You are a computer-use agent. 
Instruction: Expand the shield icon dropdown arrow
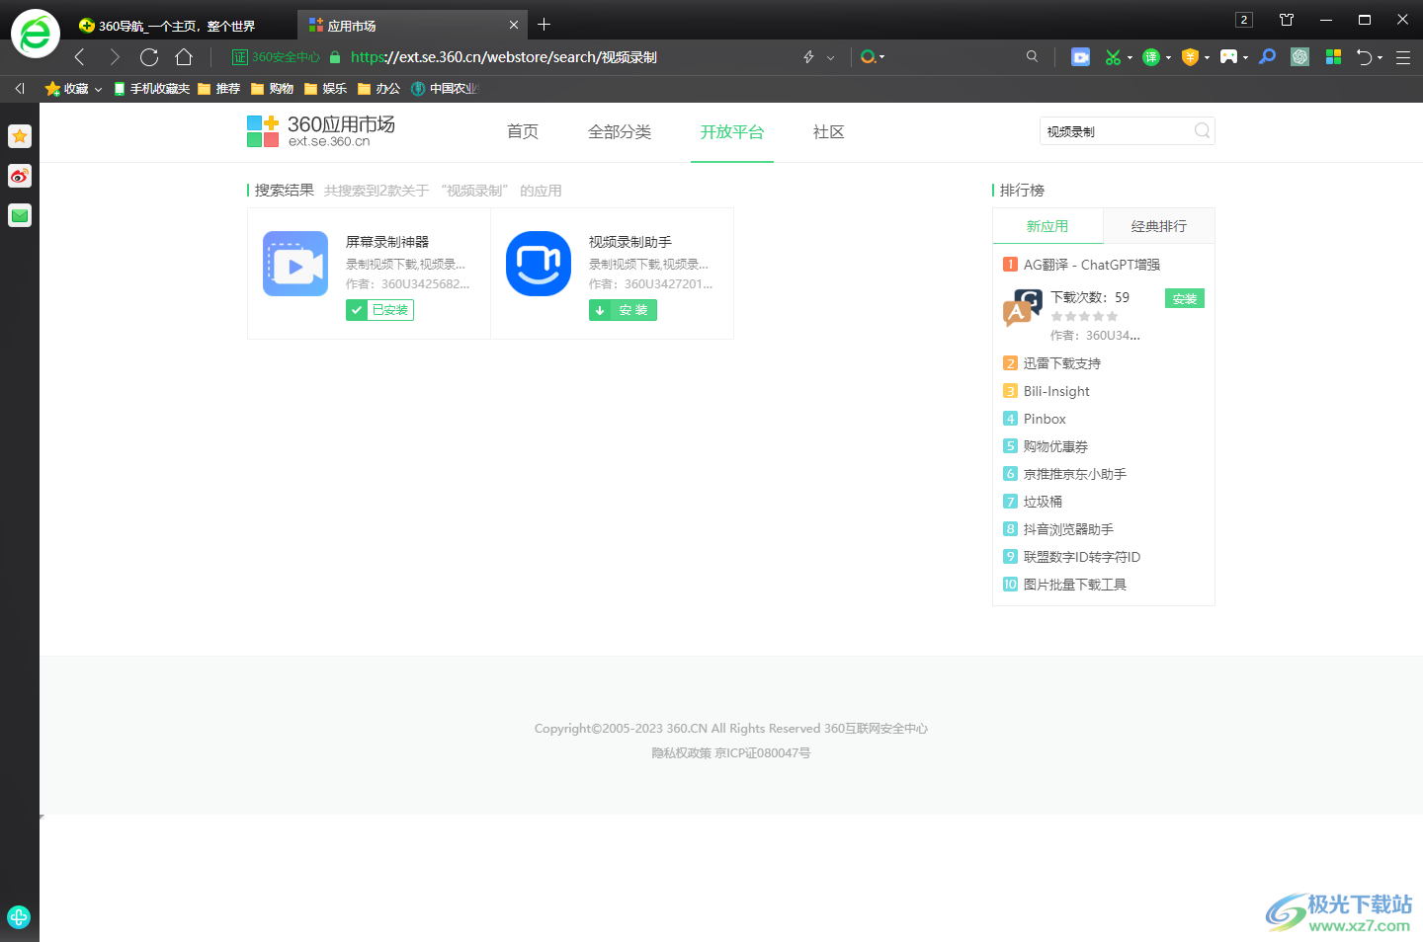point(1207,57)
